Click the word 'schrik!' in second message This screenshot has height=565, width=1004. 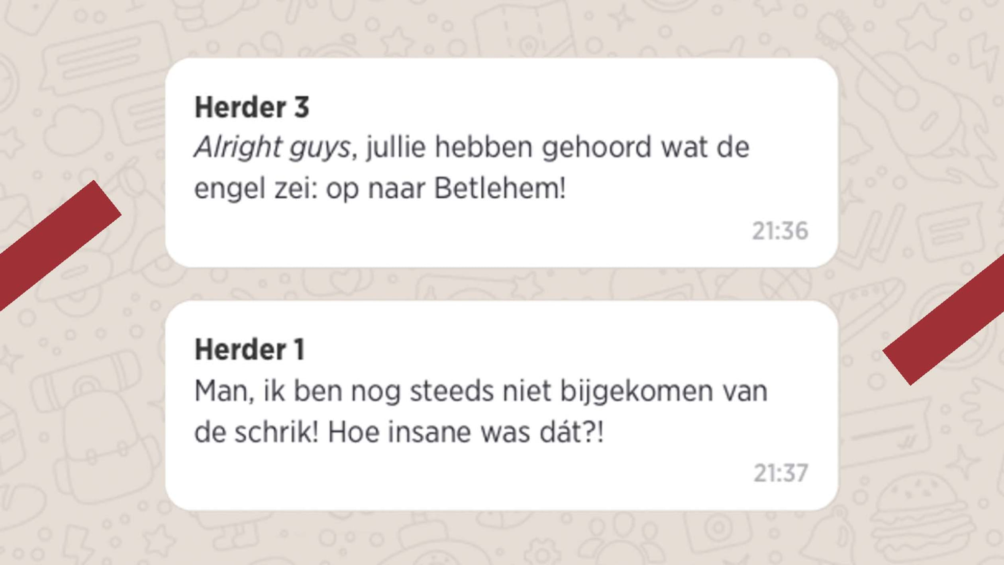[276, 432]
